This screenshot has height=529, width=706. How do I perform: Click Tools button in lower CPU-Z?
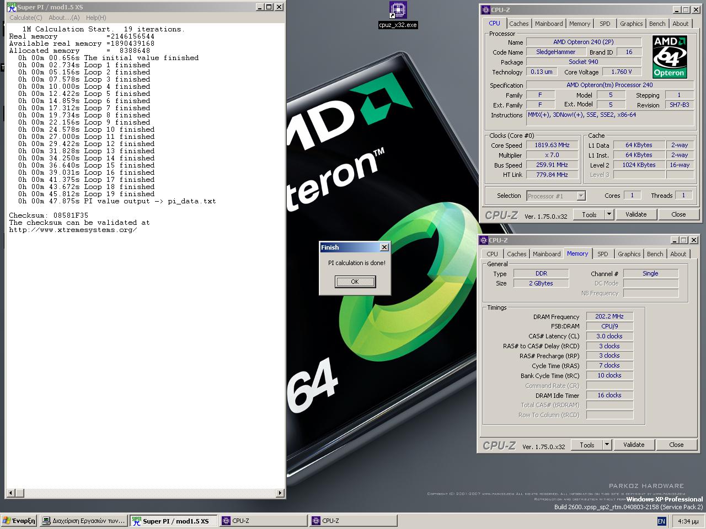pos(587,445)
